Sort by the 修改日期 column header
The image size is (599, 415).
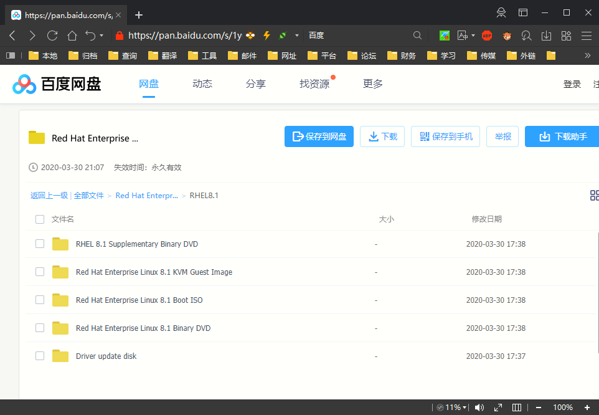coord(486,219)
